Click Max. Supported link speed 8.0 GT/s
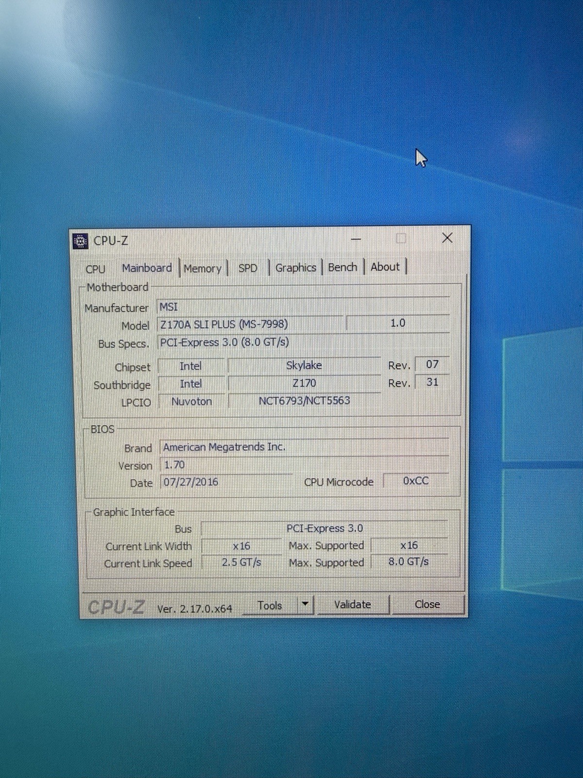This screenshot has width=583, height=778. coord(409,562)
